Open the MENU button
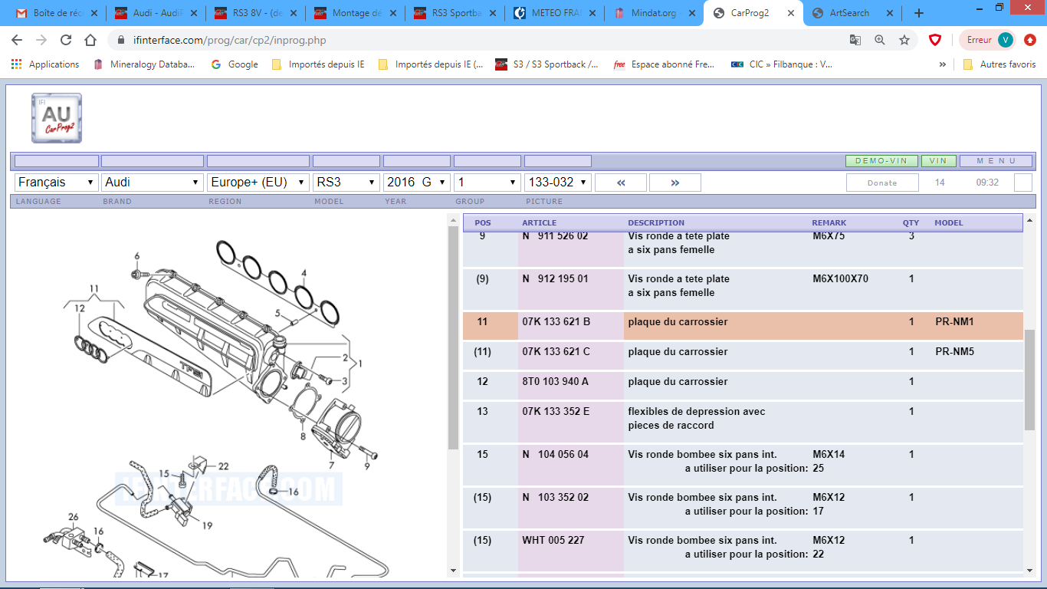 coord(996,161)
